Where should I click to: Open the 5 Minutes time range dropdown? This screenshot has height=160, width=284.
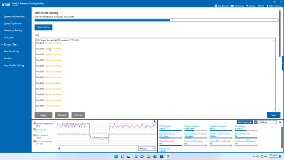click(147, 149)
